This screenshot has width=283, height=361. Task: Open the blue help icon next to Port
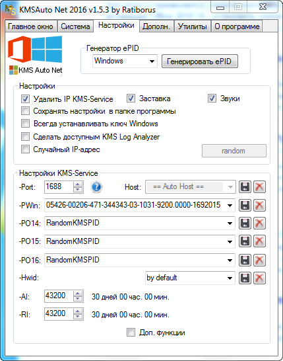(96, 186)
